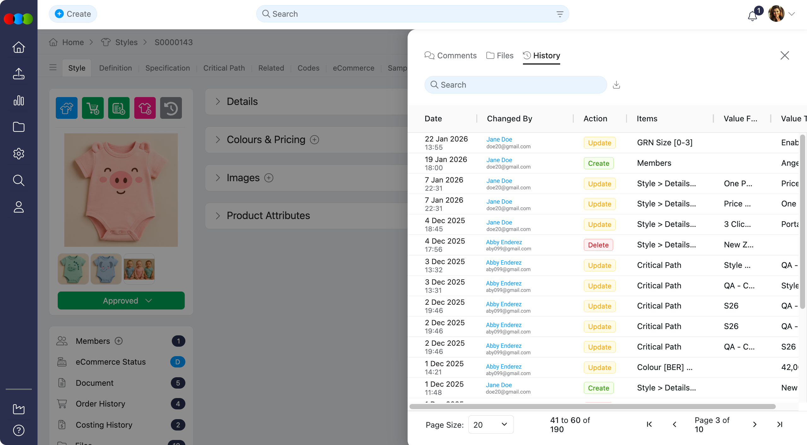Jump to last history page
The image size is (807, 445).
[780, 425]
